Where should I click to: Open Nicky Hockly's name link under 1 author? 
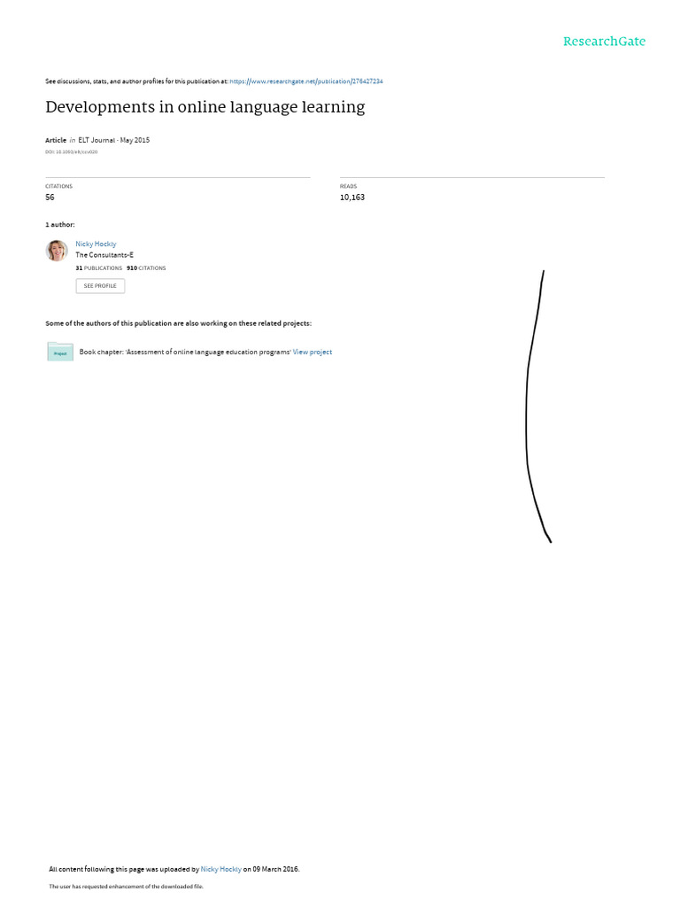(96, 244)
